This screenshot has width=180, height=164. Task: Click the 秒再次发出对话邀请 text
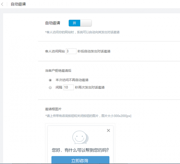pyautogui.click(x=90, y=87)
